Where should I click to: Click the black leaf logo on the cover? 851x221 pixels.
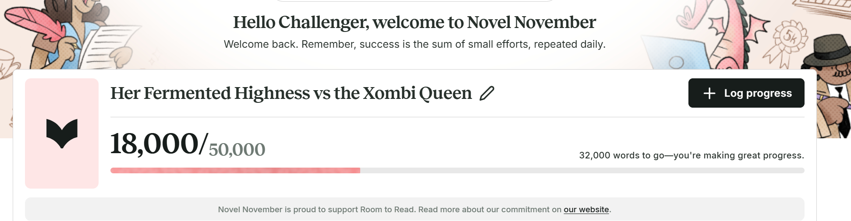(62, 133)
